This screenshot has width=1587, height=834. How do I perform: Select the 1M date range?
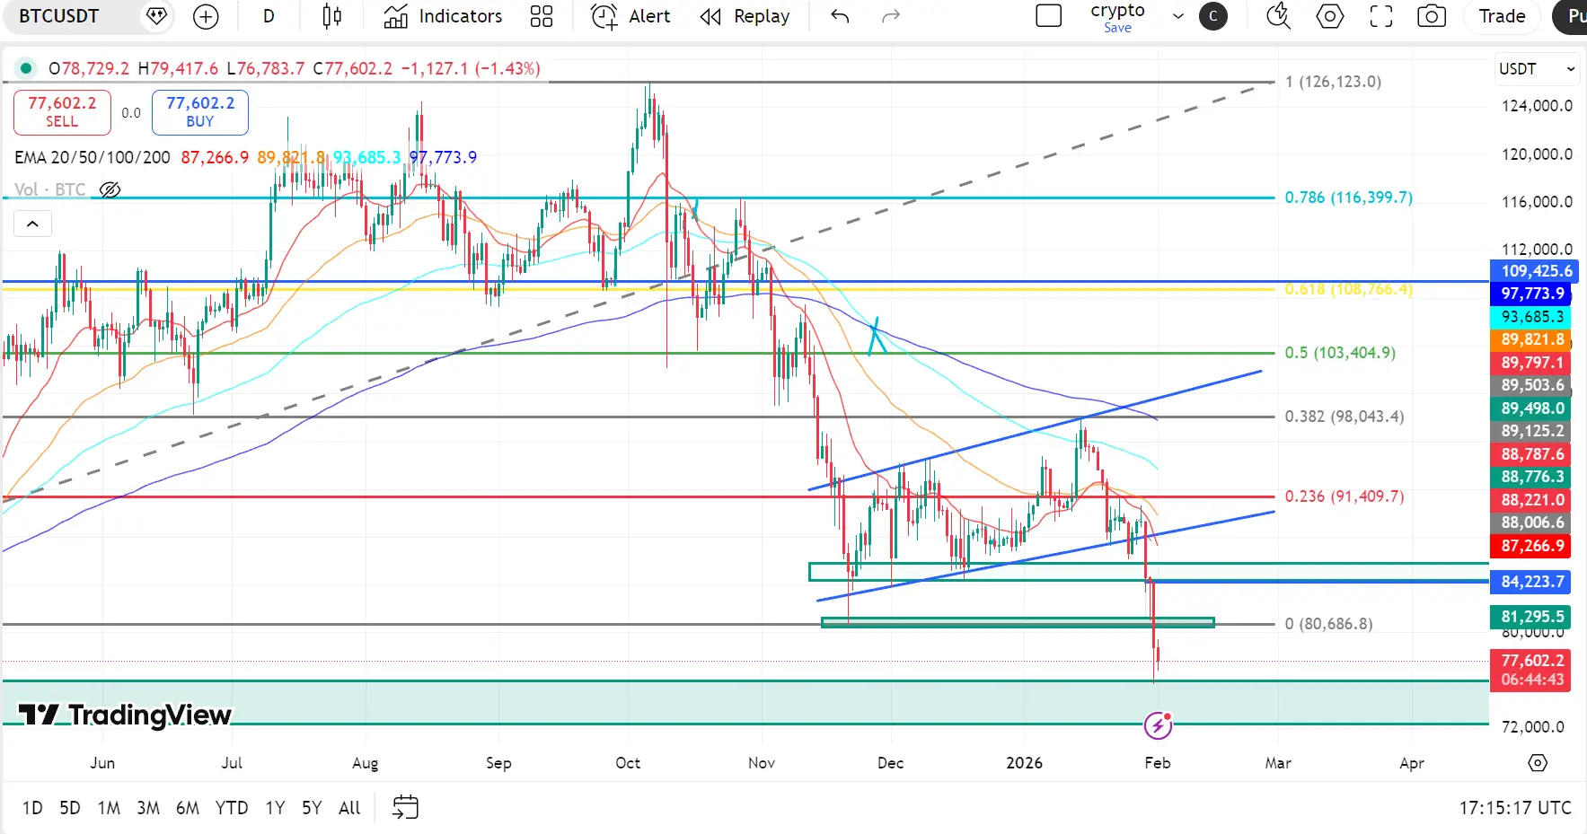pos(109,808)
